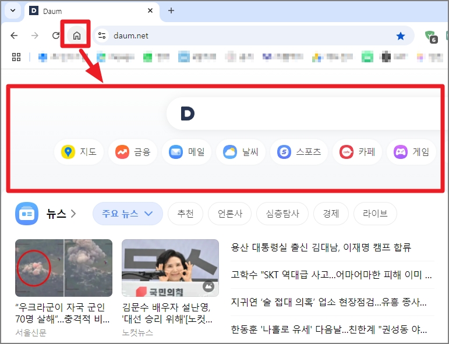449x344 pixels.
Task: Open the first blue bookmark in bookmarks bar
Action: (x=43, y=57)
